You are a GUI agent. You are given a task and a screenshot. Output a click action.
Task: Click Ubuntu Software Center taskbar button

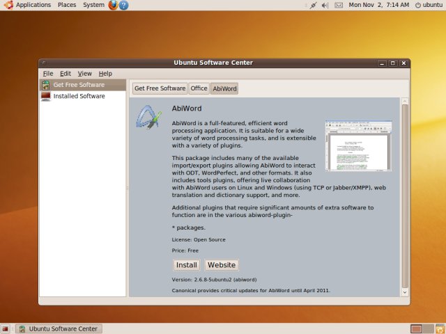pyautogui.click(x=59, y=329)
